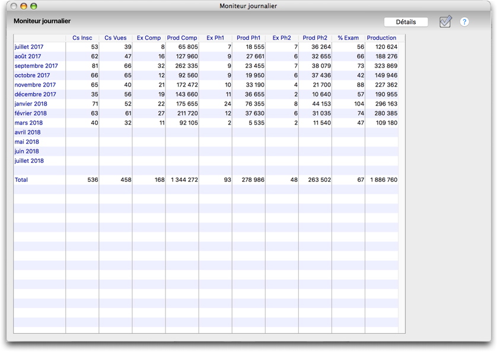Select the février 2018 row label
Image resolution: width=497 pixels, height=352 pixels.
[30, 113]
